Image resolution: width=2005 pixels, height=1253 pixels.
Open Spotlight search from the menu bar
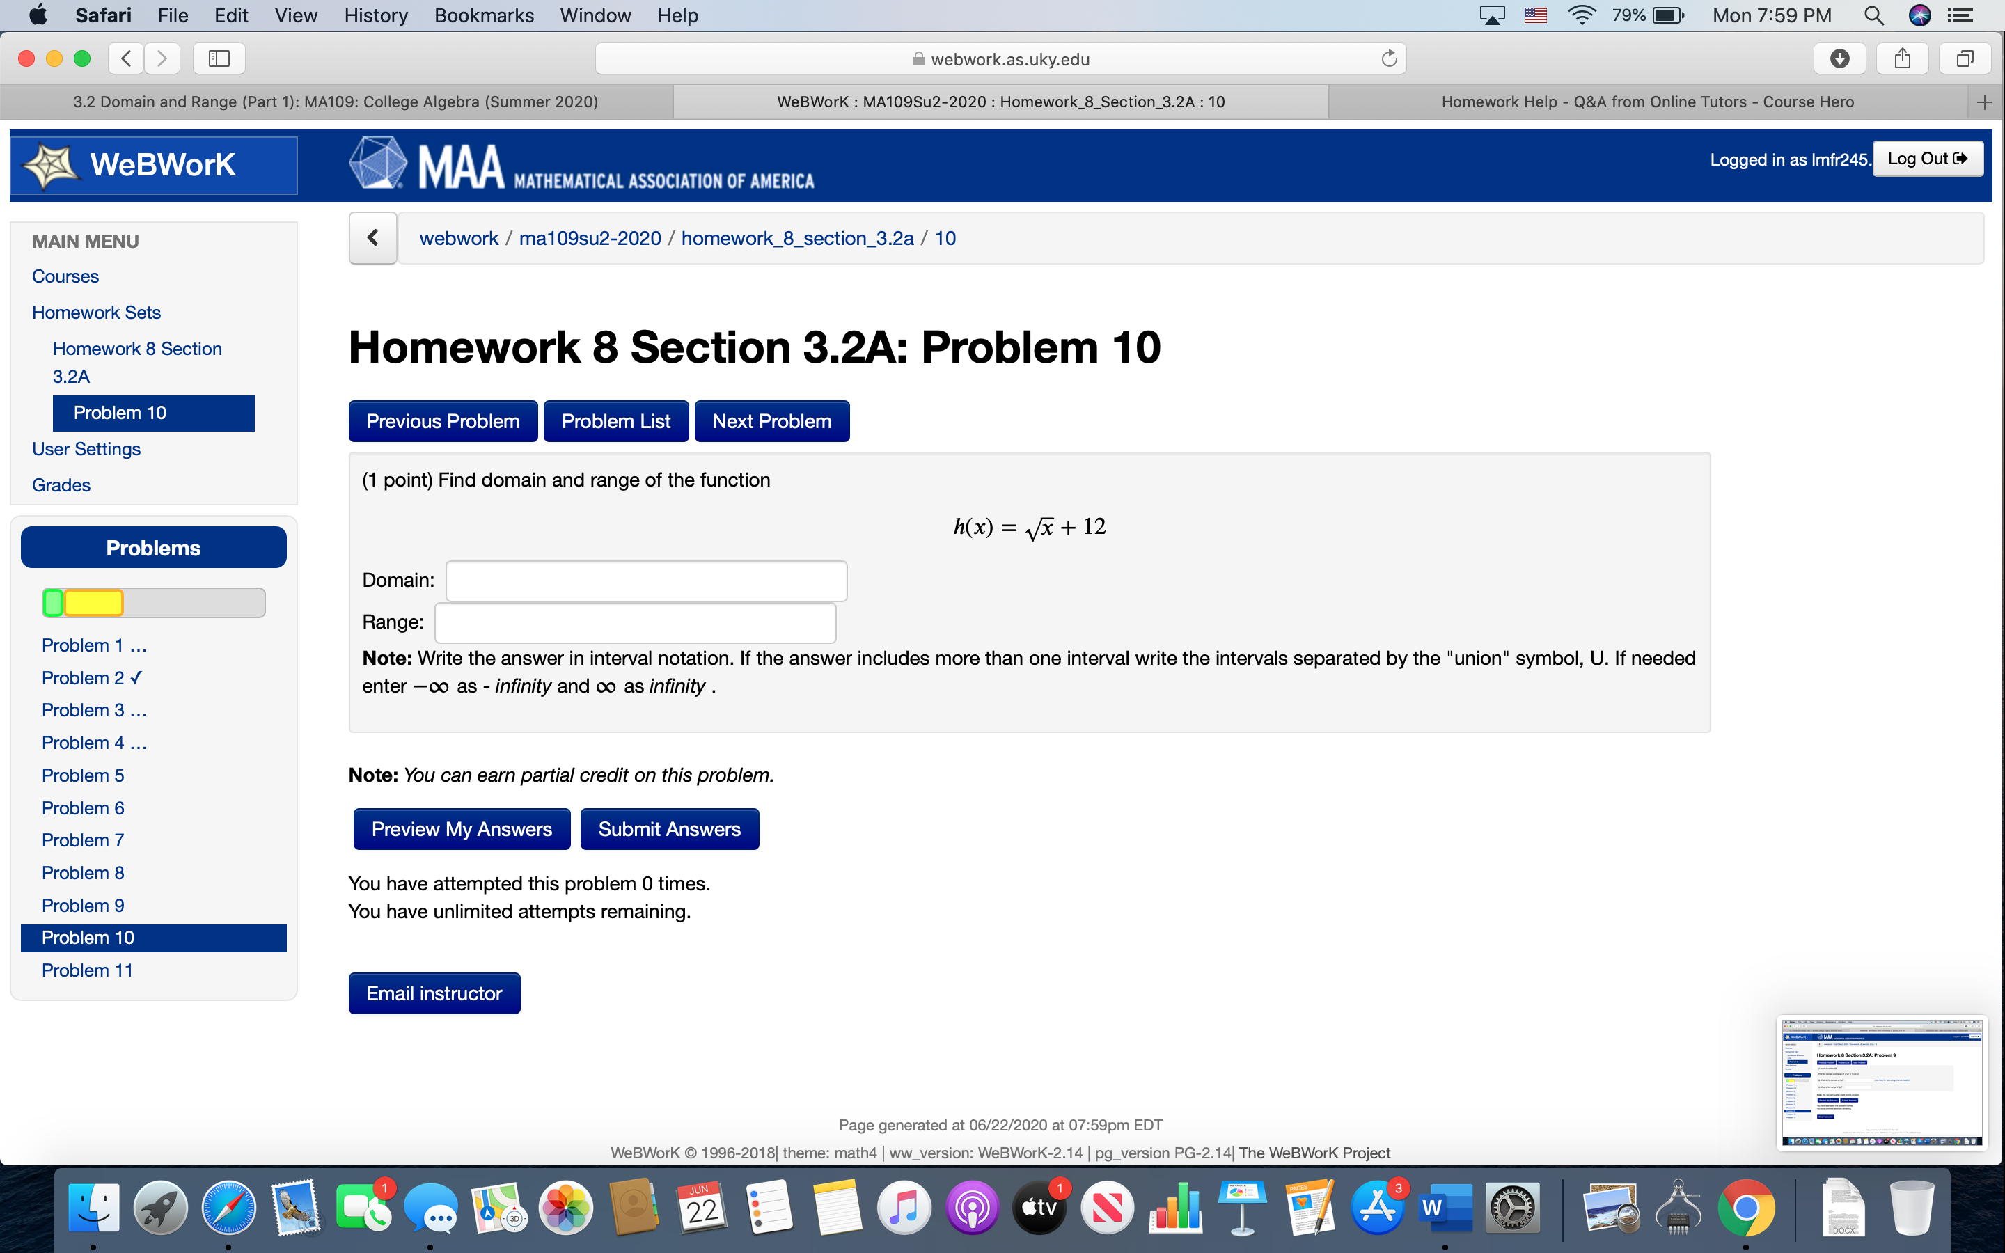[1874, 15]
